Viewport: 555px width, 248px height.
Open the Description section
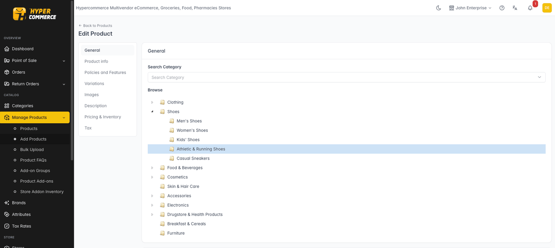[108, 106]
